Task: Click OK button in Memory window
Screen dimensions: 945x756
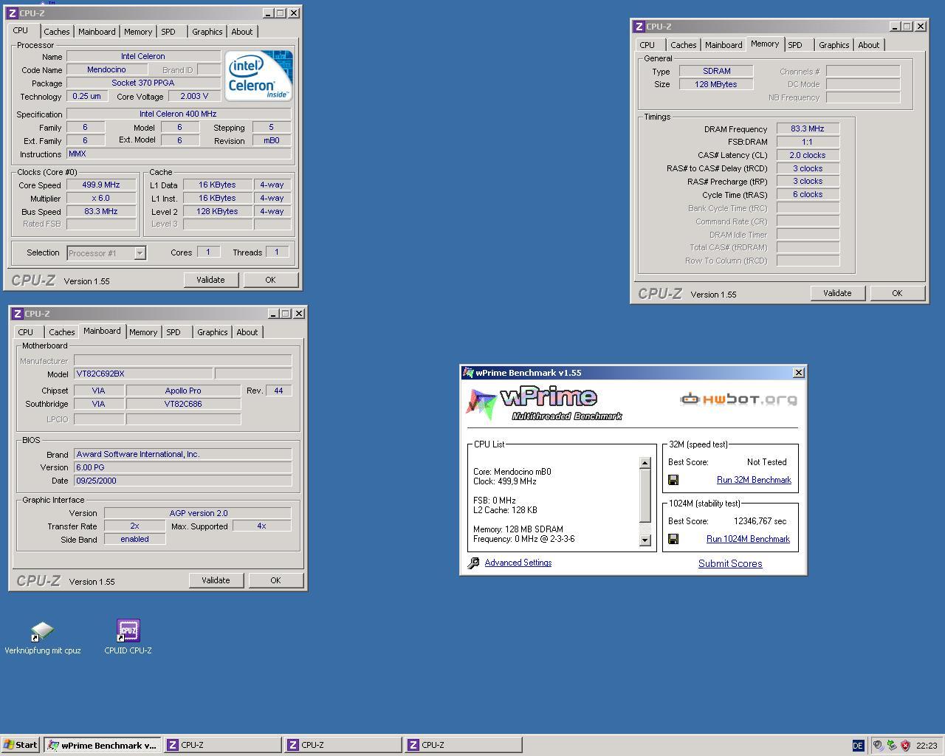Action: click(897, 293)
